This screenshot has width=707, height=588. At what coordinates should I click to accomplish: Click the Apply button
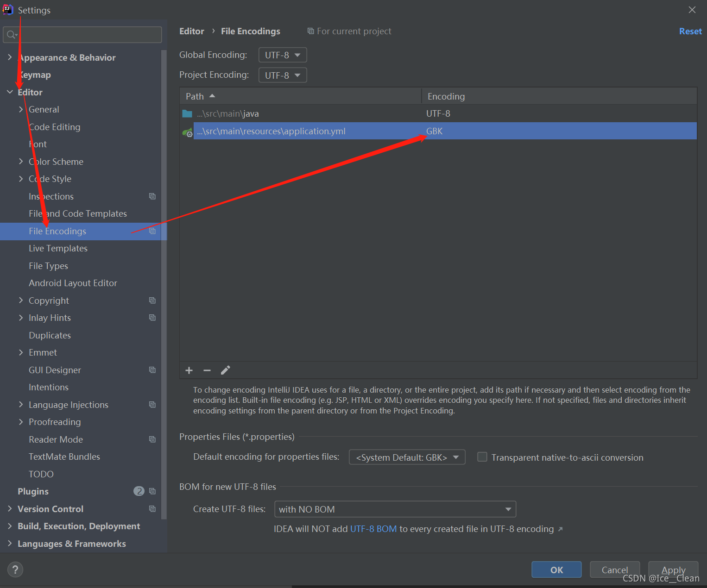coord(673,569)
